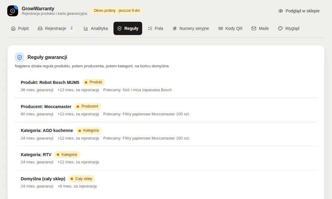This screenshot has height=199, width=332.
Task: Select the Pola tab
Action: (x=155, y=28)
